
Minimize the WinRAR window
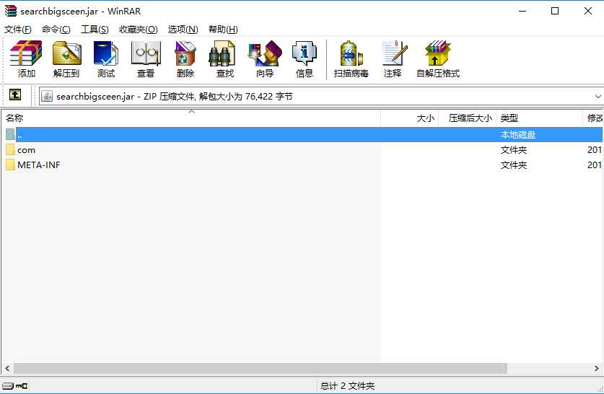(x=522, y=11)
